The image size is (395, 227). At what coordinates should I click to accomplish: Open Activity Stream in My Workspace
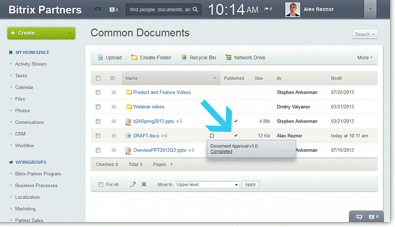[x=31, y=64]
